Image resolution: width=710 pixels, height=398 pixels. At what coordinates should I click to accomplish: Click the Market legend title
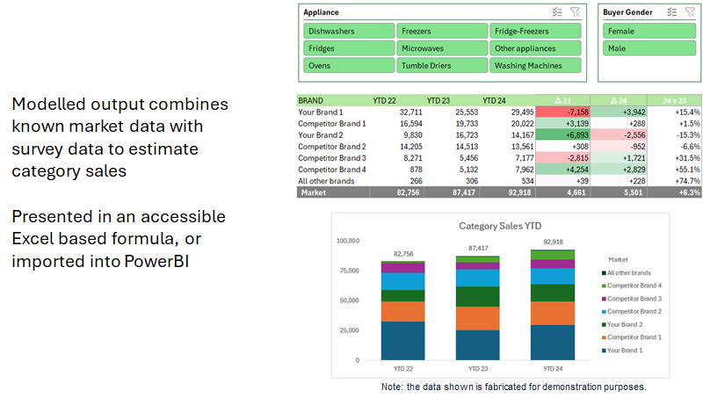coord(618,260)
